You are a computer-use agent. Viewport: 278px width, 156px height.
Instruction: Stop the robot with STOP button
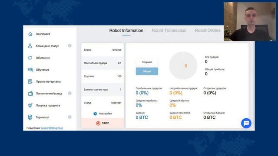tap(103, 123)
